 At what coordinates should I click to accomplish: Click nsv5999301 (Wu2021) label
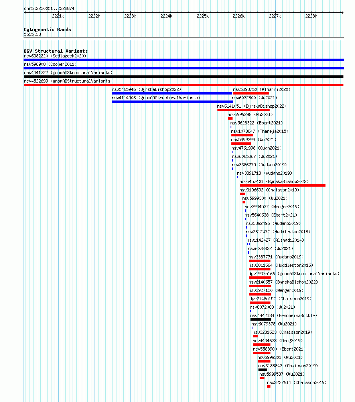[x=280, y=357]
